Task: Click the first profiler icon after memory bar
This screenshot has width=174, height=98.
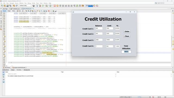Action: tap(94, 6)
